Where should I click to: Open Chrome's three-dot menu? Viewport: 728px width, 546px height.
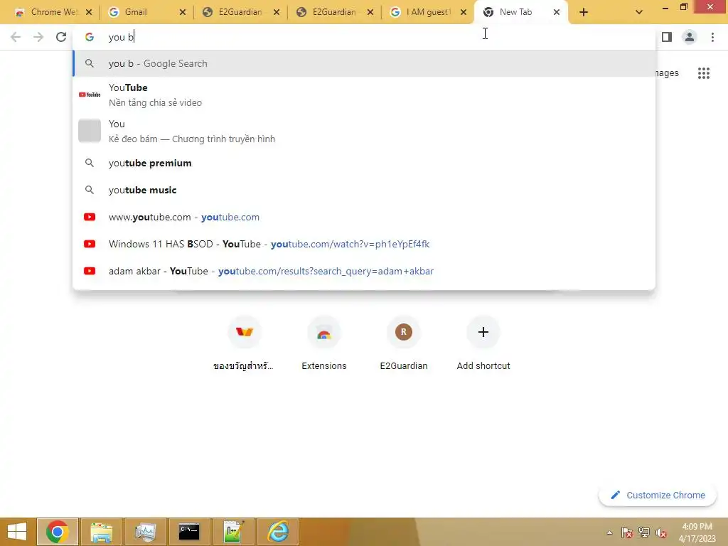[x=712, y=37]
